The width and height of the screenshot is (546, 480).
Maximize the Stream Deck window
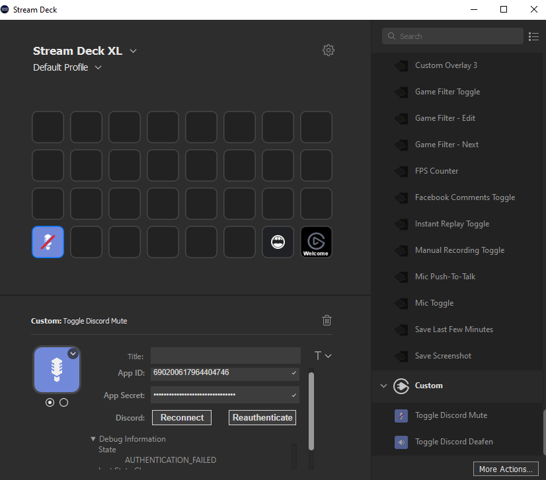pos(504,9)
